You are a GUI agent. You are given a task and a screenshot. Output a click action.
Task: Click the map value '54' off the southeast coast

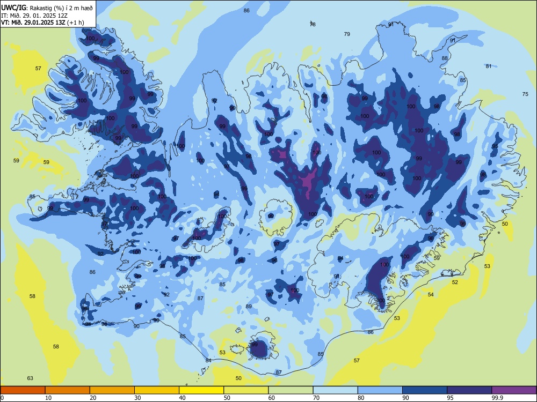431,294
